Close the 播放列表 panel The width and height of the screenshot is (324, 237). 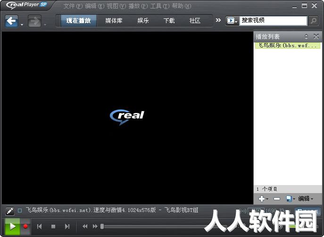tap(316, 36)
